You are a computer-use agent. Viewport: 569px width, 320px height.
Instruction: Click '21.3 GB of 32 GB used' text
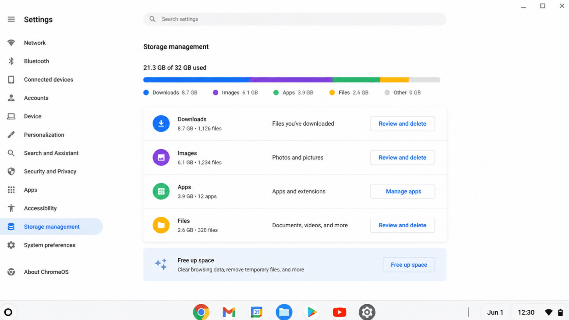[x=175, y=68]
